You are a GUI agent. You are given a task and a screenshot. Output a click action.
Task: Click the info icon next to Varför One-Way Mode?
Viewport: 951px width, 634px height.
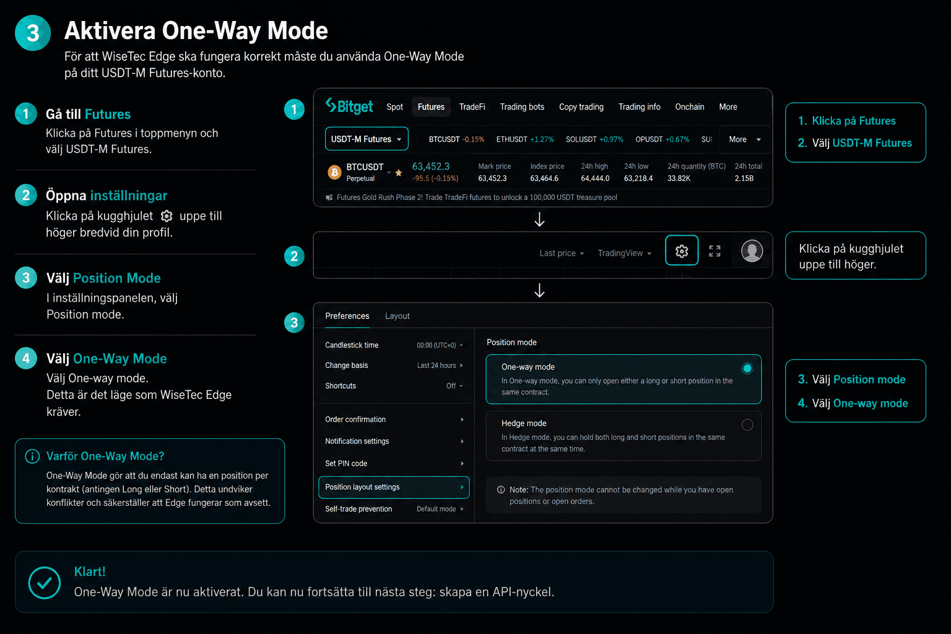tap(32, 456)
